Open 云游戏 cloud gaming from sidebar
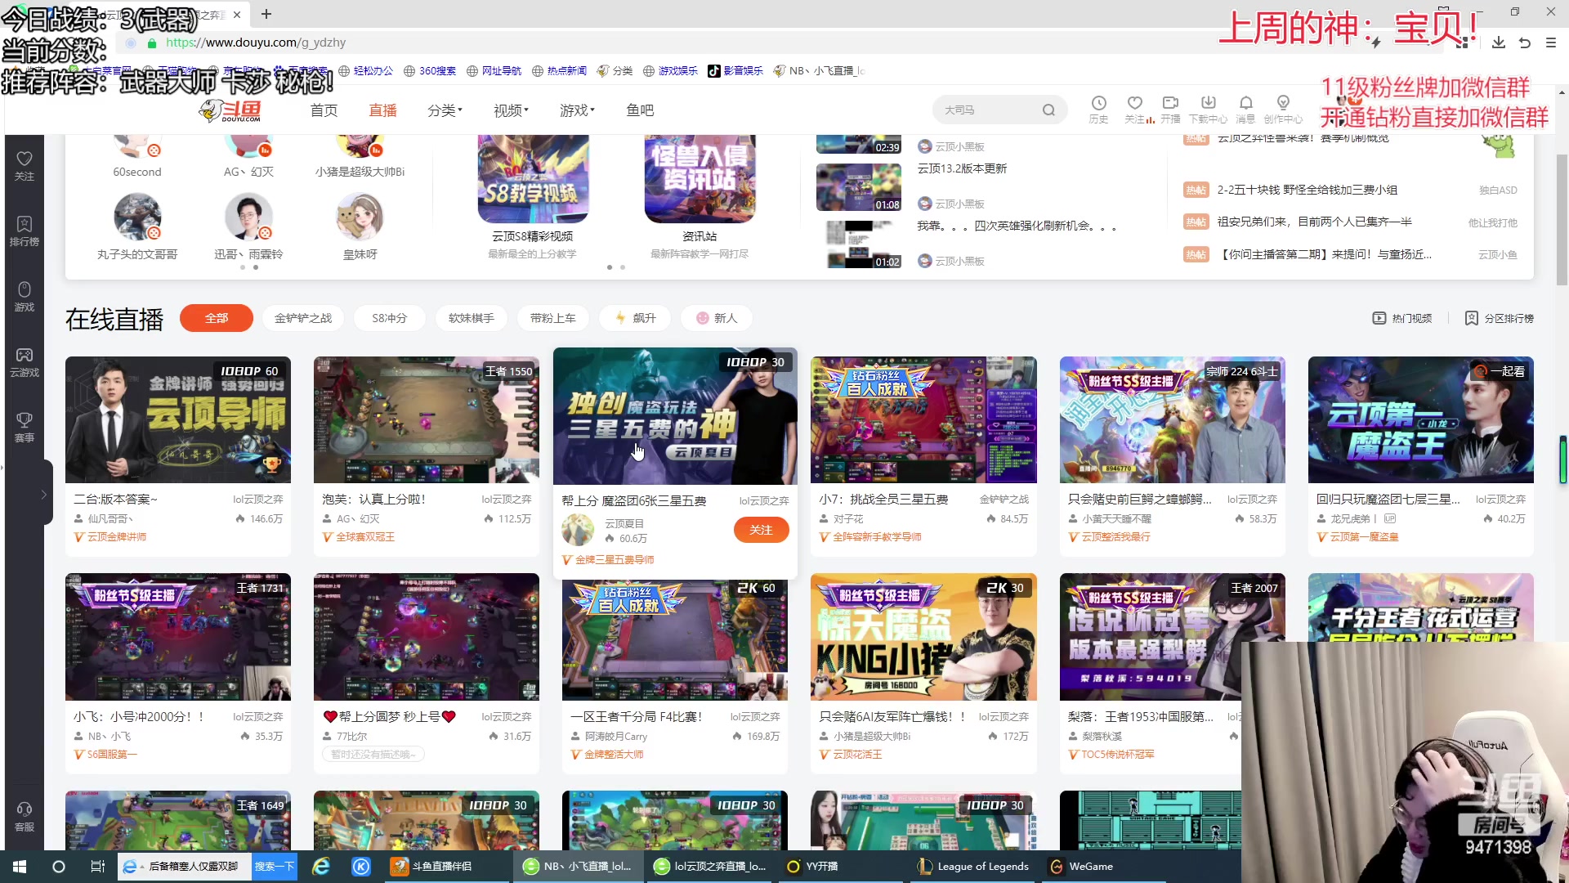The image size is (1569, 883). click(x=24, y=362)
